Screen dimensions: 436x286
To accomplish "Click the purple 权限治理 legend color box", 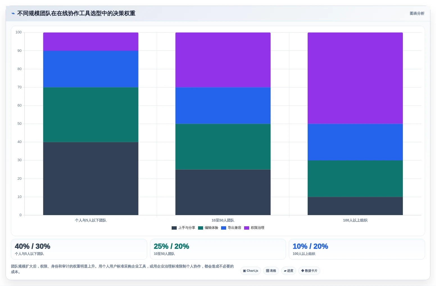I will point(247,228).
